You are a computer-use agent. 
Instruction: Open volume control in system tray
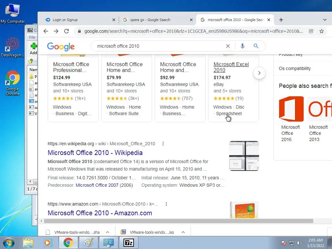(299, 243)
